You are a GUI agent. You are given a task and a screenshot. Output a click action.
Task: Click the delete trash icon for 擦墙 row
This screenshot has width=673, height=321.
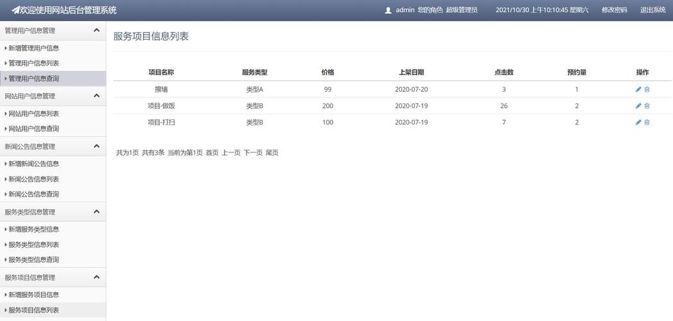[647, 89]
